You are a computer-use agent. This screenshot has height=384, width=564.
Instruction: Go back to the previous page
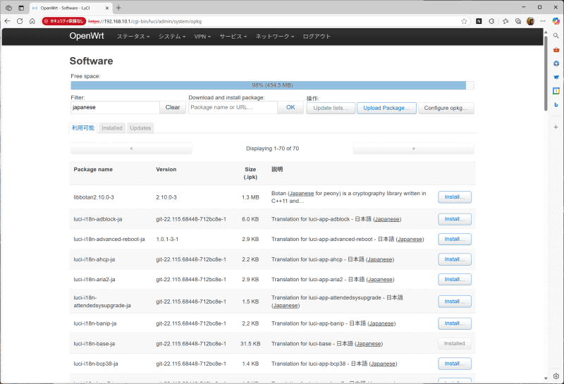point(7,21)
